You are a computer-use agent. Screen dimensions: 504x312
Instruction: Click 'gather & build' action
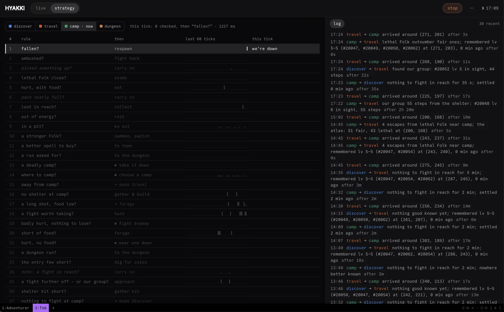click(132, 194)
